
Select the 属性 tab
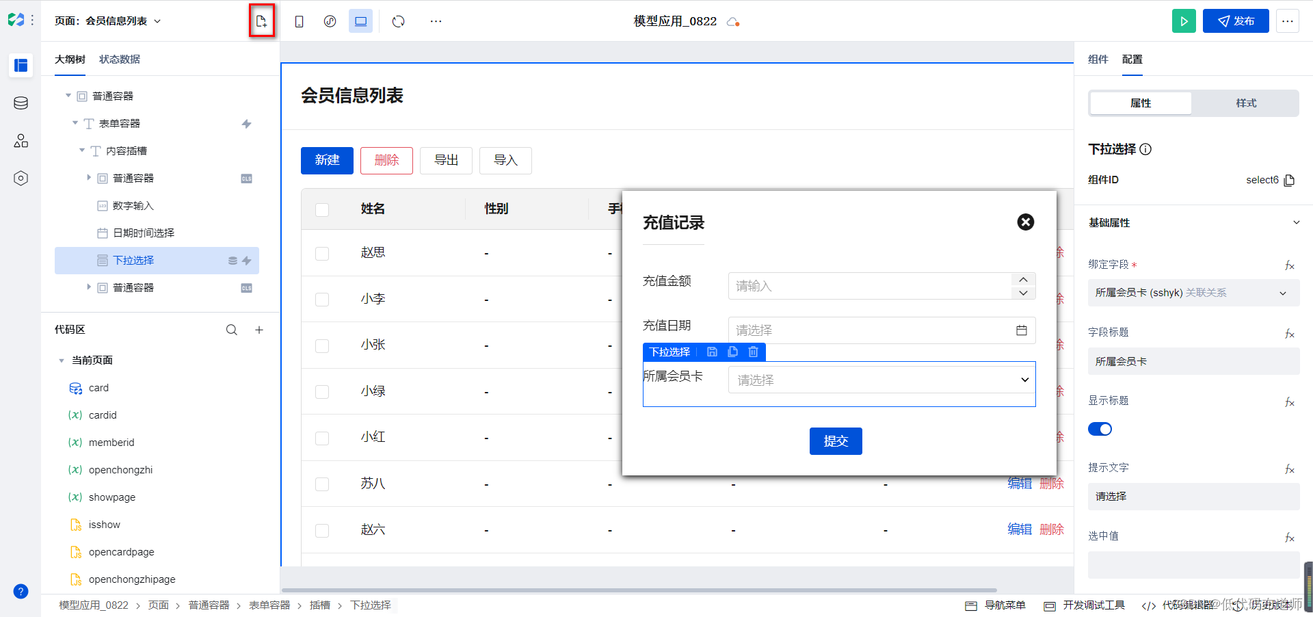pos(1141,103)
